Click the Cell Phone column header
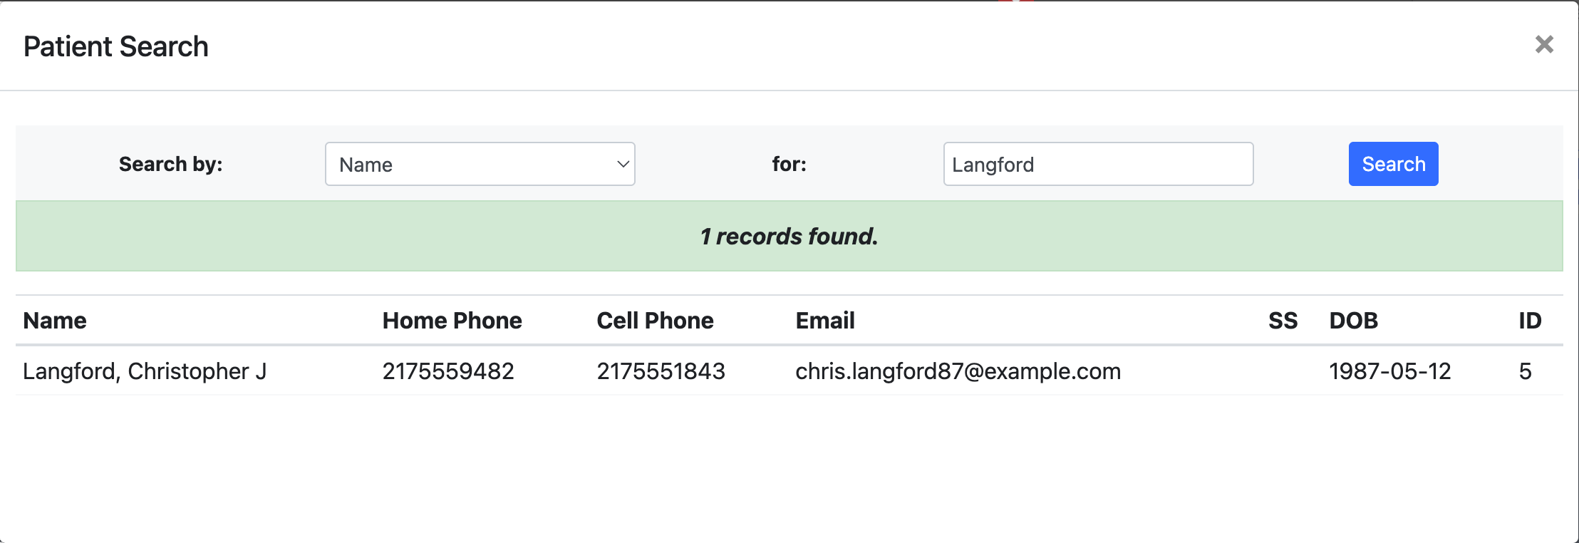This screenshot has width=1579, height=543. click(655, 321)
